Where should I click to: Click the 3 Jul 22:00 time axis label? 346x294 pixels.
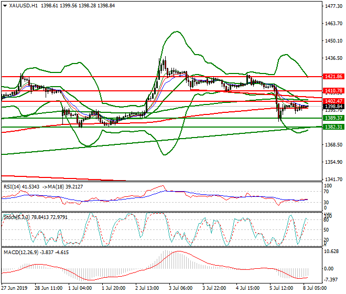pos(214,288)
